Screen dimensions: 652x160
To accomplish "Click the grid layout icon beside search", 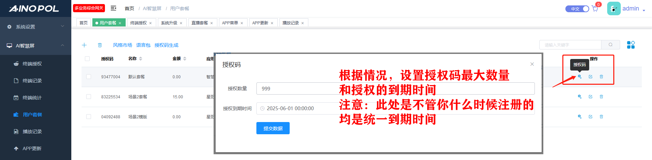I will coord(631,45).
